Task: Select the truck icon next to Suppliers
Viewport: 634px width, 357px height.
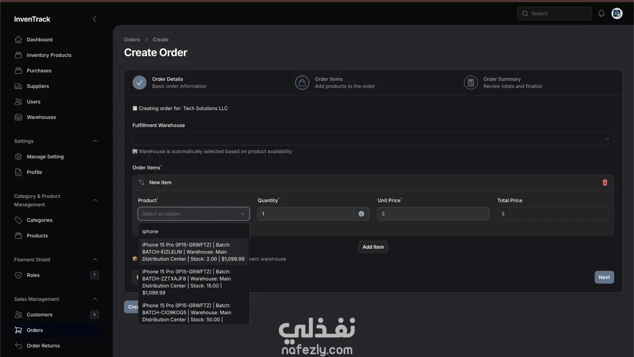Action: (x=18, y=86)
